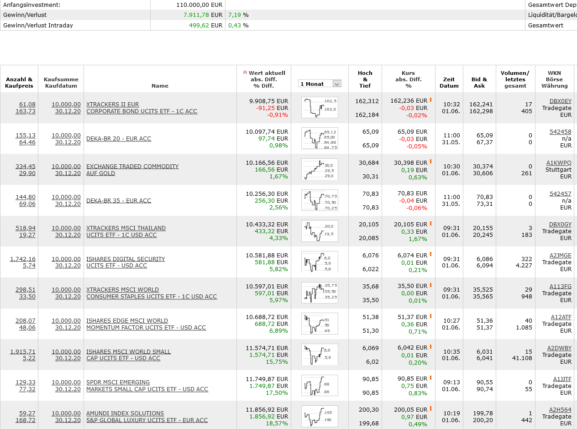The image size is (577, 429).
Task: Click orange tick indicator in Amundi Luxury row
Action: (430, 409)
